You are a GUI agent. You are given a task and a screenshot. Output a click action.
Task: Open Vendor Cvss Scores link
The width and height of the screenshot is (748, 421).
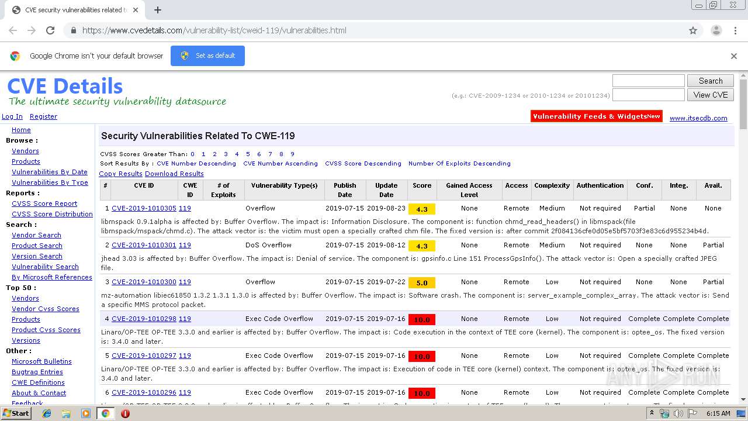tap(46, 309)
